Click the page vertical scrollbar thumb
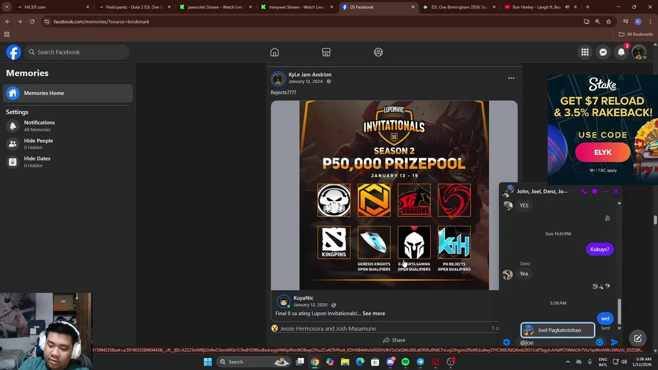Screen dimensions: 658x370 (x=655, y=220)
